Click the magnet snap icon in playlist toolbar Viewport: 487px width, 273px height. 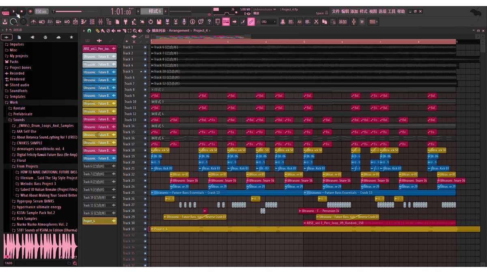click(89, 31)
